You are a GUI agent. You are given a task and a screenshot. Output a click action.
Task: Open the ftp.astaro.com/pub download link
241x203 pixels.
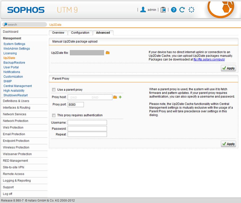209,59
